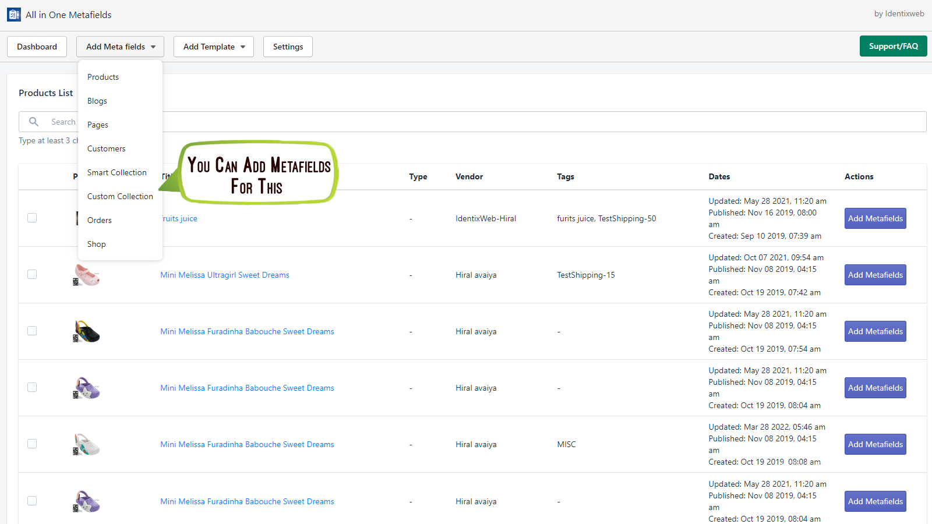The image size is (932, 524).
Task: Open the Settings page
Action: (288, 47)
